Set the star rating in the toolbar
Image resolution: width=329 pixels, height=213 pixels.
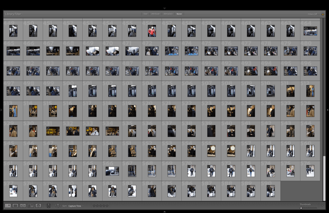click(x=100, y=206)
